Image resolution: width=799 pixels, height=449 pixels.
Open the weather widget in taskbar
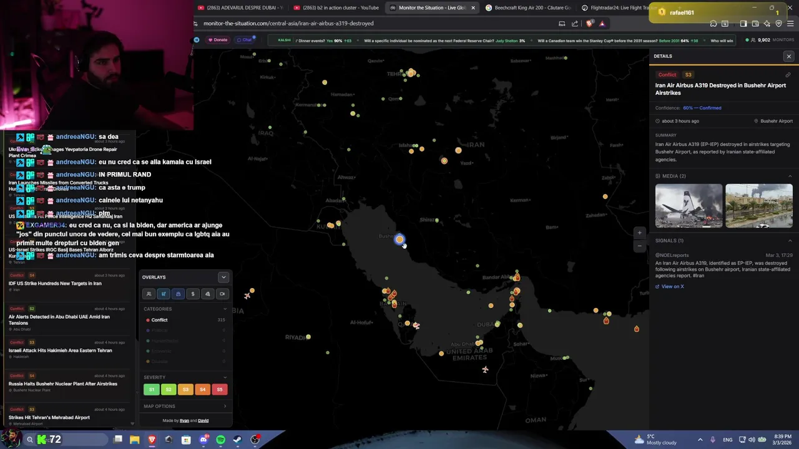(x=655, y=440)
